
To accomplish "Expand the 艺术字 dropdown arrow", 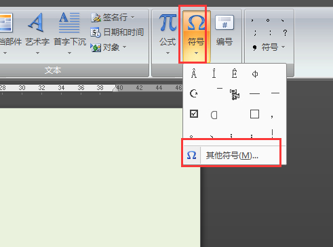I will 37,53.
